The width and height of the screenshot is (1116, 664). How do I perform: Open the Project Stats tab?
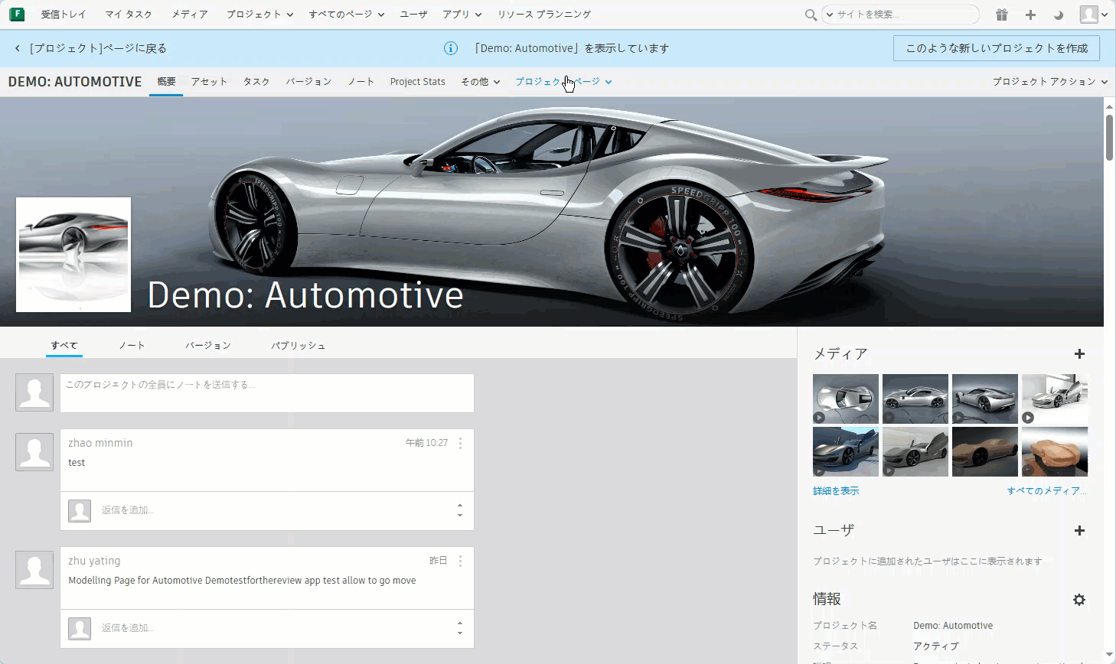(x=417, y=82)
